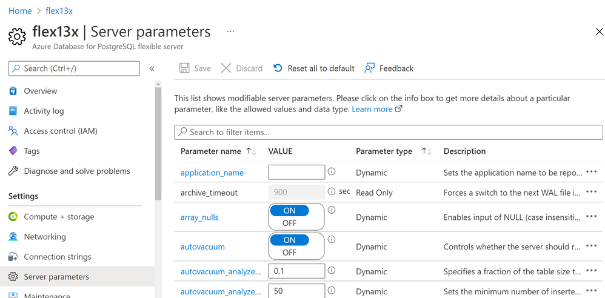
Task: Click the Access control (IAM) icon
Action: point(13,131)
